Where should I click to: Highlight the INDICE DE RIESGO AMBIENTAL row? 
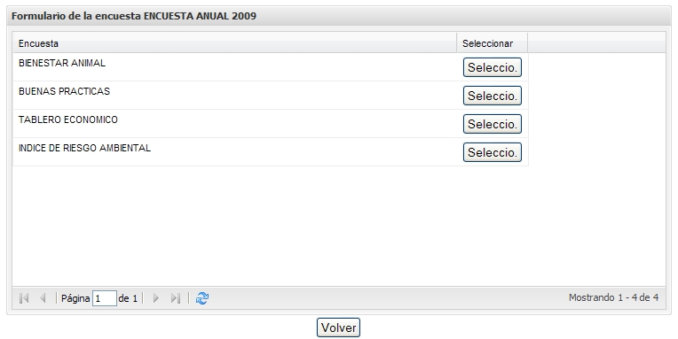[x=271, y=152]
